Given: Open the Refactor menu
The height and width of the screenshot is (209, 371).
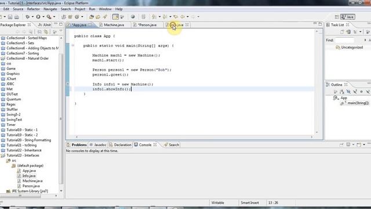Looking at the screenshot, I should pos(34,9).
